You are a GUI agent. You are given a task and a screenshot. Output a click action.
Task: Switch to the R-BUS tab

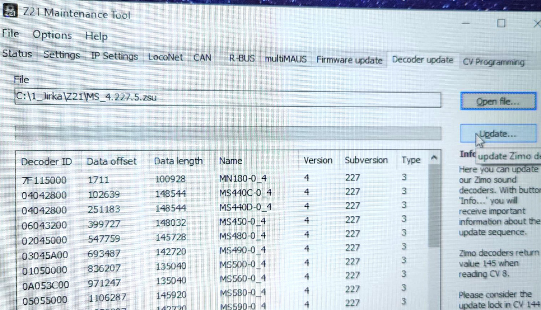pos(242,58)
